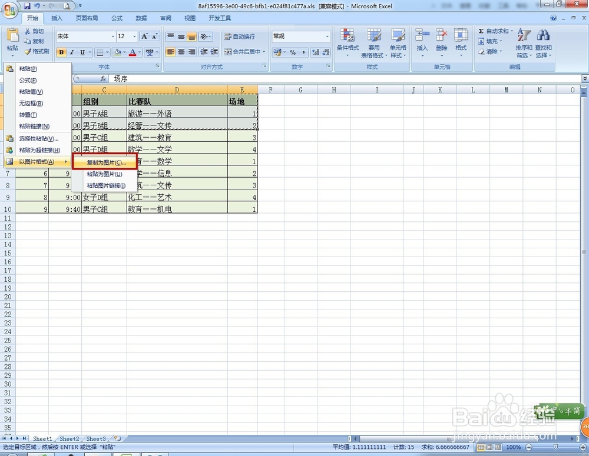Click the formula bar showing 场序
This screenshot has height=456, width=589.
[346, 78]
